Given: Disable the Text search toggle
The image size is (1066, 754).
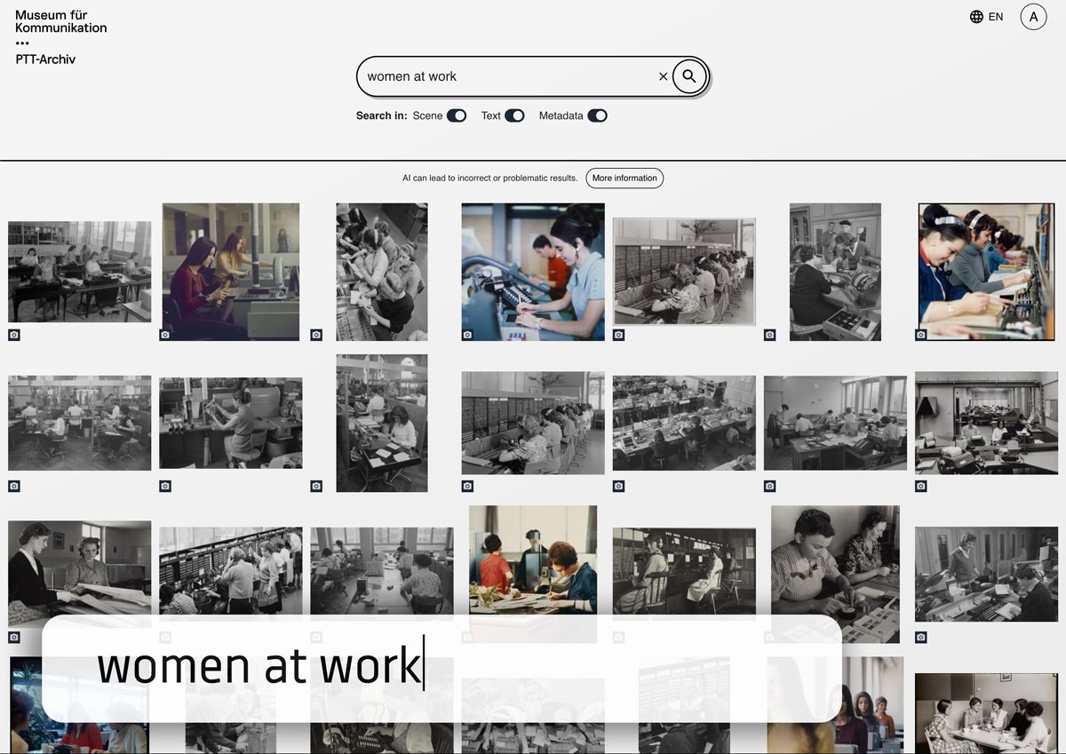Looking at the screenshot, I should pos(513,115).
